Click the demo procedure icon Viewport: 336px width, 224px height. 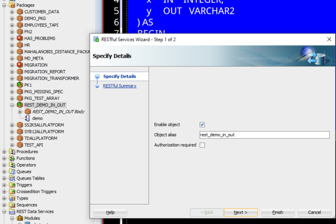(27, 118)
